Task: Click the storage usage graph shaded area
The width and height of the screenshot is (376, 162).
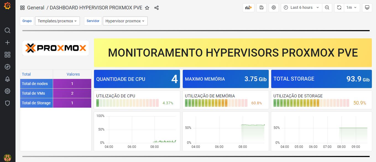Action: click(x=353, y=136)
